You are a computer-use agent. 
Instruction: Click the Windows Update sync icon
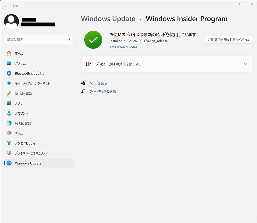[9, 163]
